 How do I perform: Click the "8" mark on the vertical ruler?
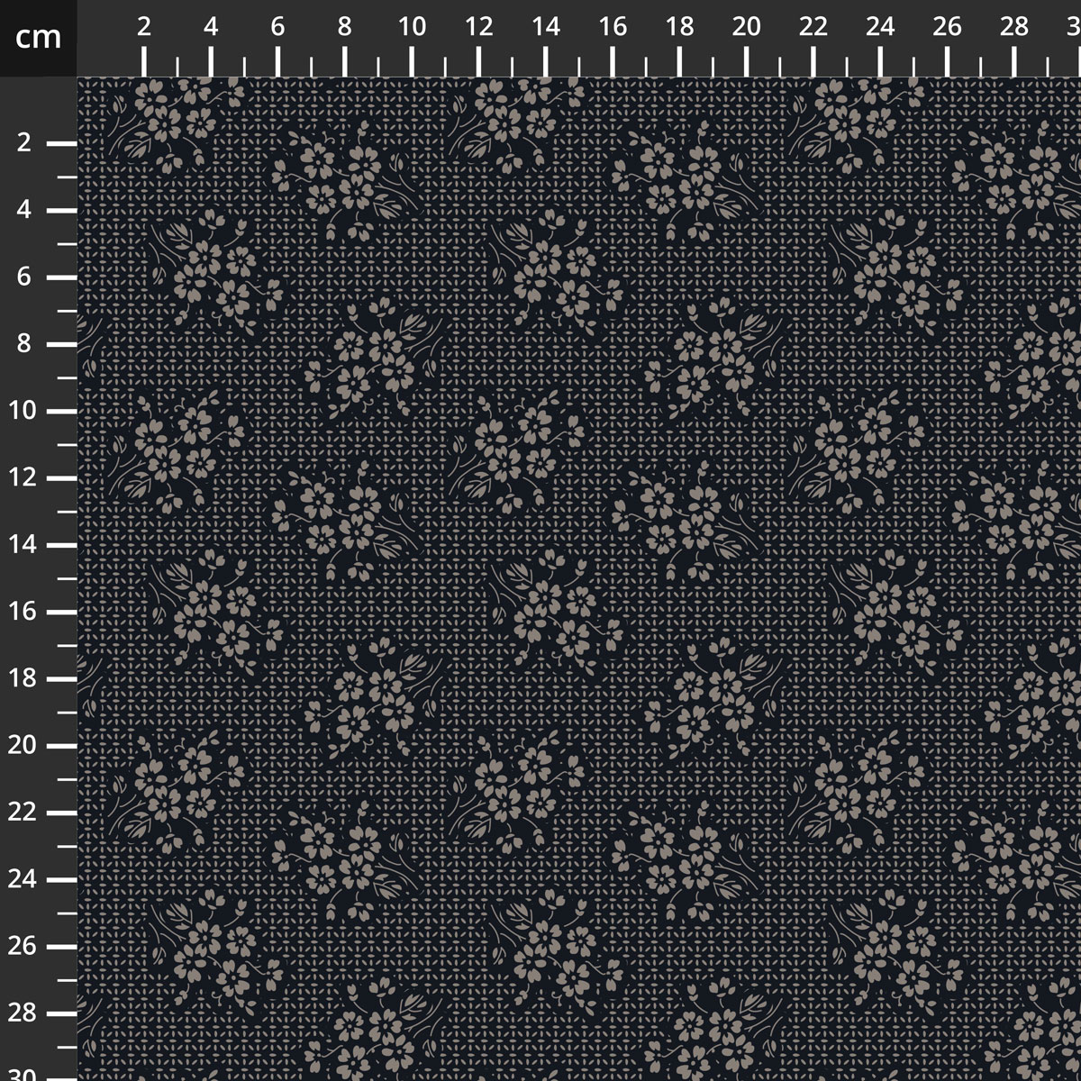click(x=25, y=344)
